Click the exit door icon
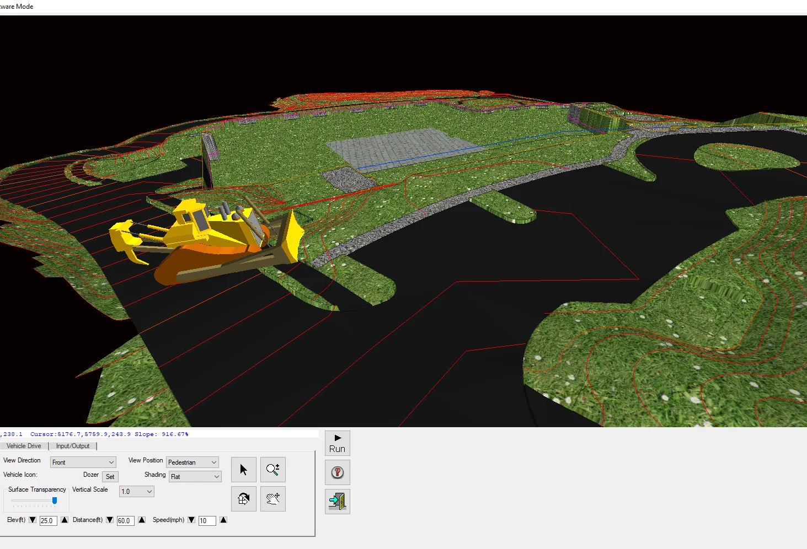The width and height of the screenshot is (807, 549). click(337, 502)
